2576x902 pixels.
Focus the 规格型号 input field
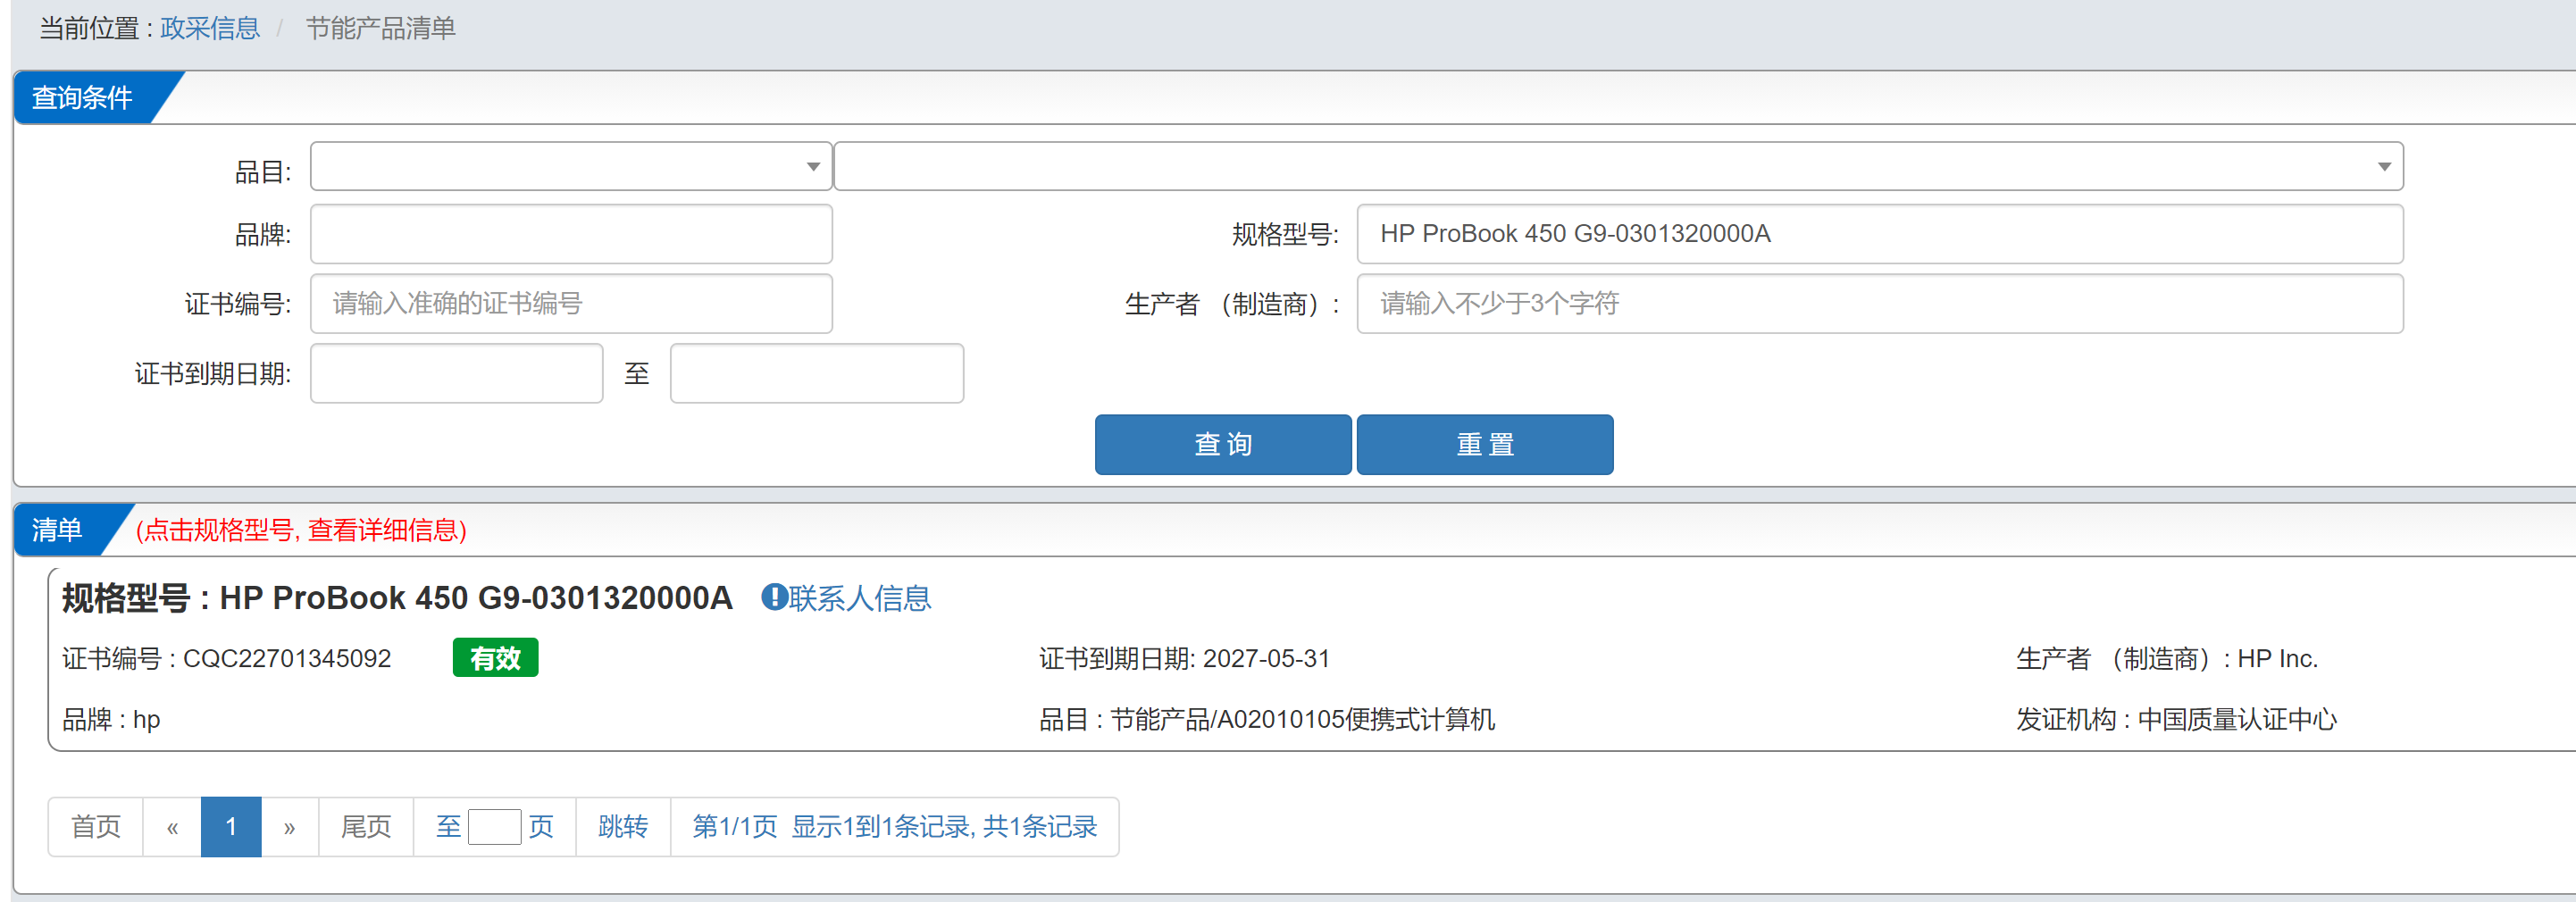[x=1878, y=234]
